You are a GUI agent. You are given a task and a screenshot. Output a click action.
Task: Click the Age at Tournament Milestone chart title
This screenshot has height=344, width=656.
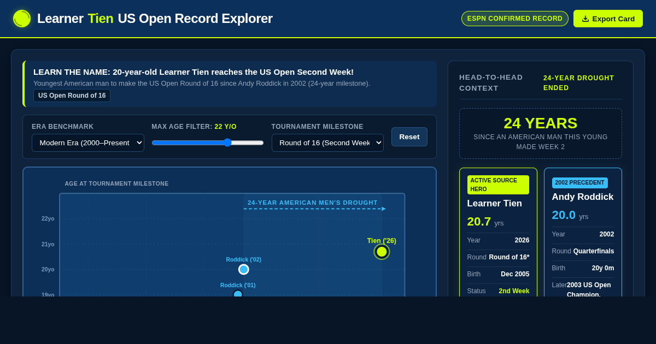click(x=116, y=183)
